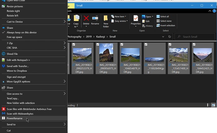Viewport: 217px width, 133px height.
Task: Open Explorer Help question mark icon
Action: coord(214,11)
